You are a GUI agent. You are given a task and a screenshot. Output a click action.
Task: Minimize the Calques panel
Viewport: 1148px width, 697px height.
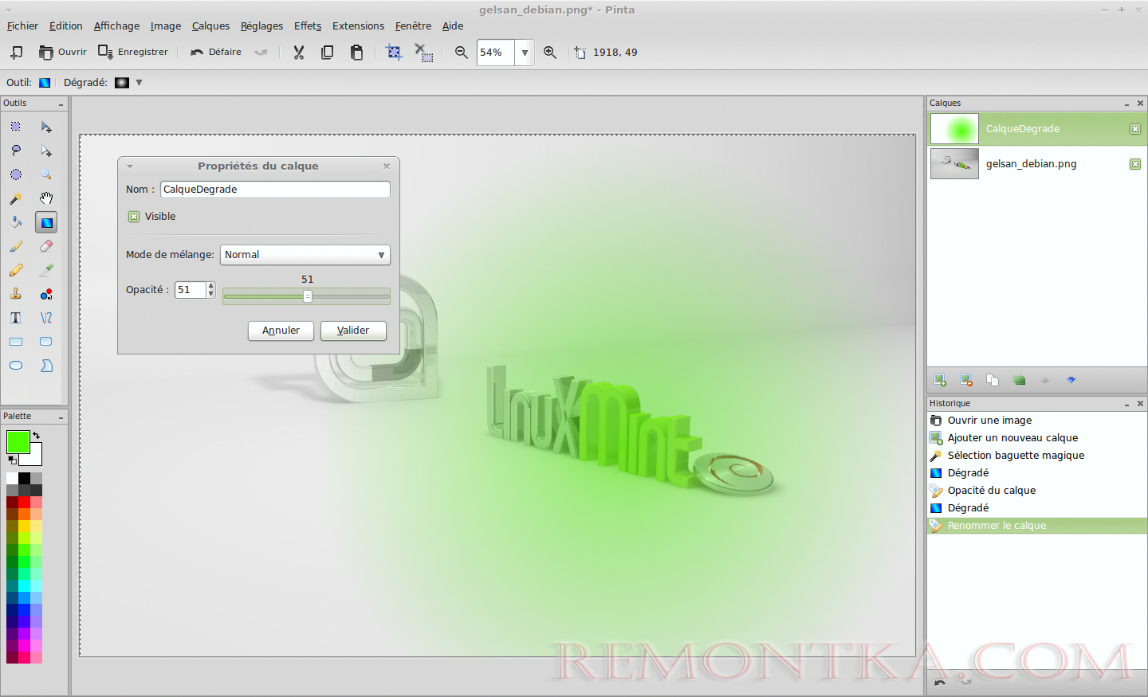click(x=1126, y=104)
